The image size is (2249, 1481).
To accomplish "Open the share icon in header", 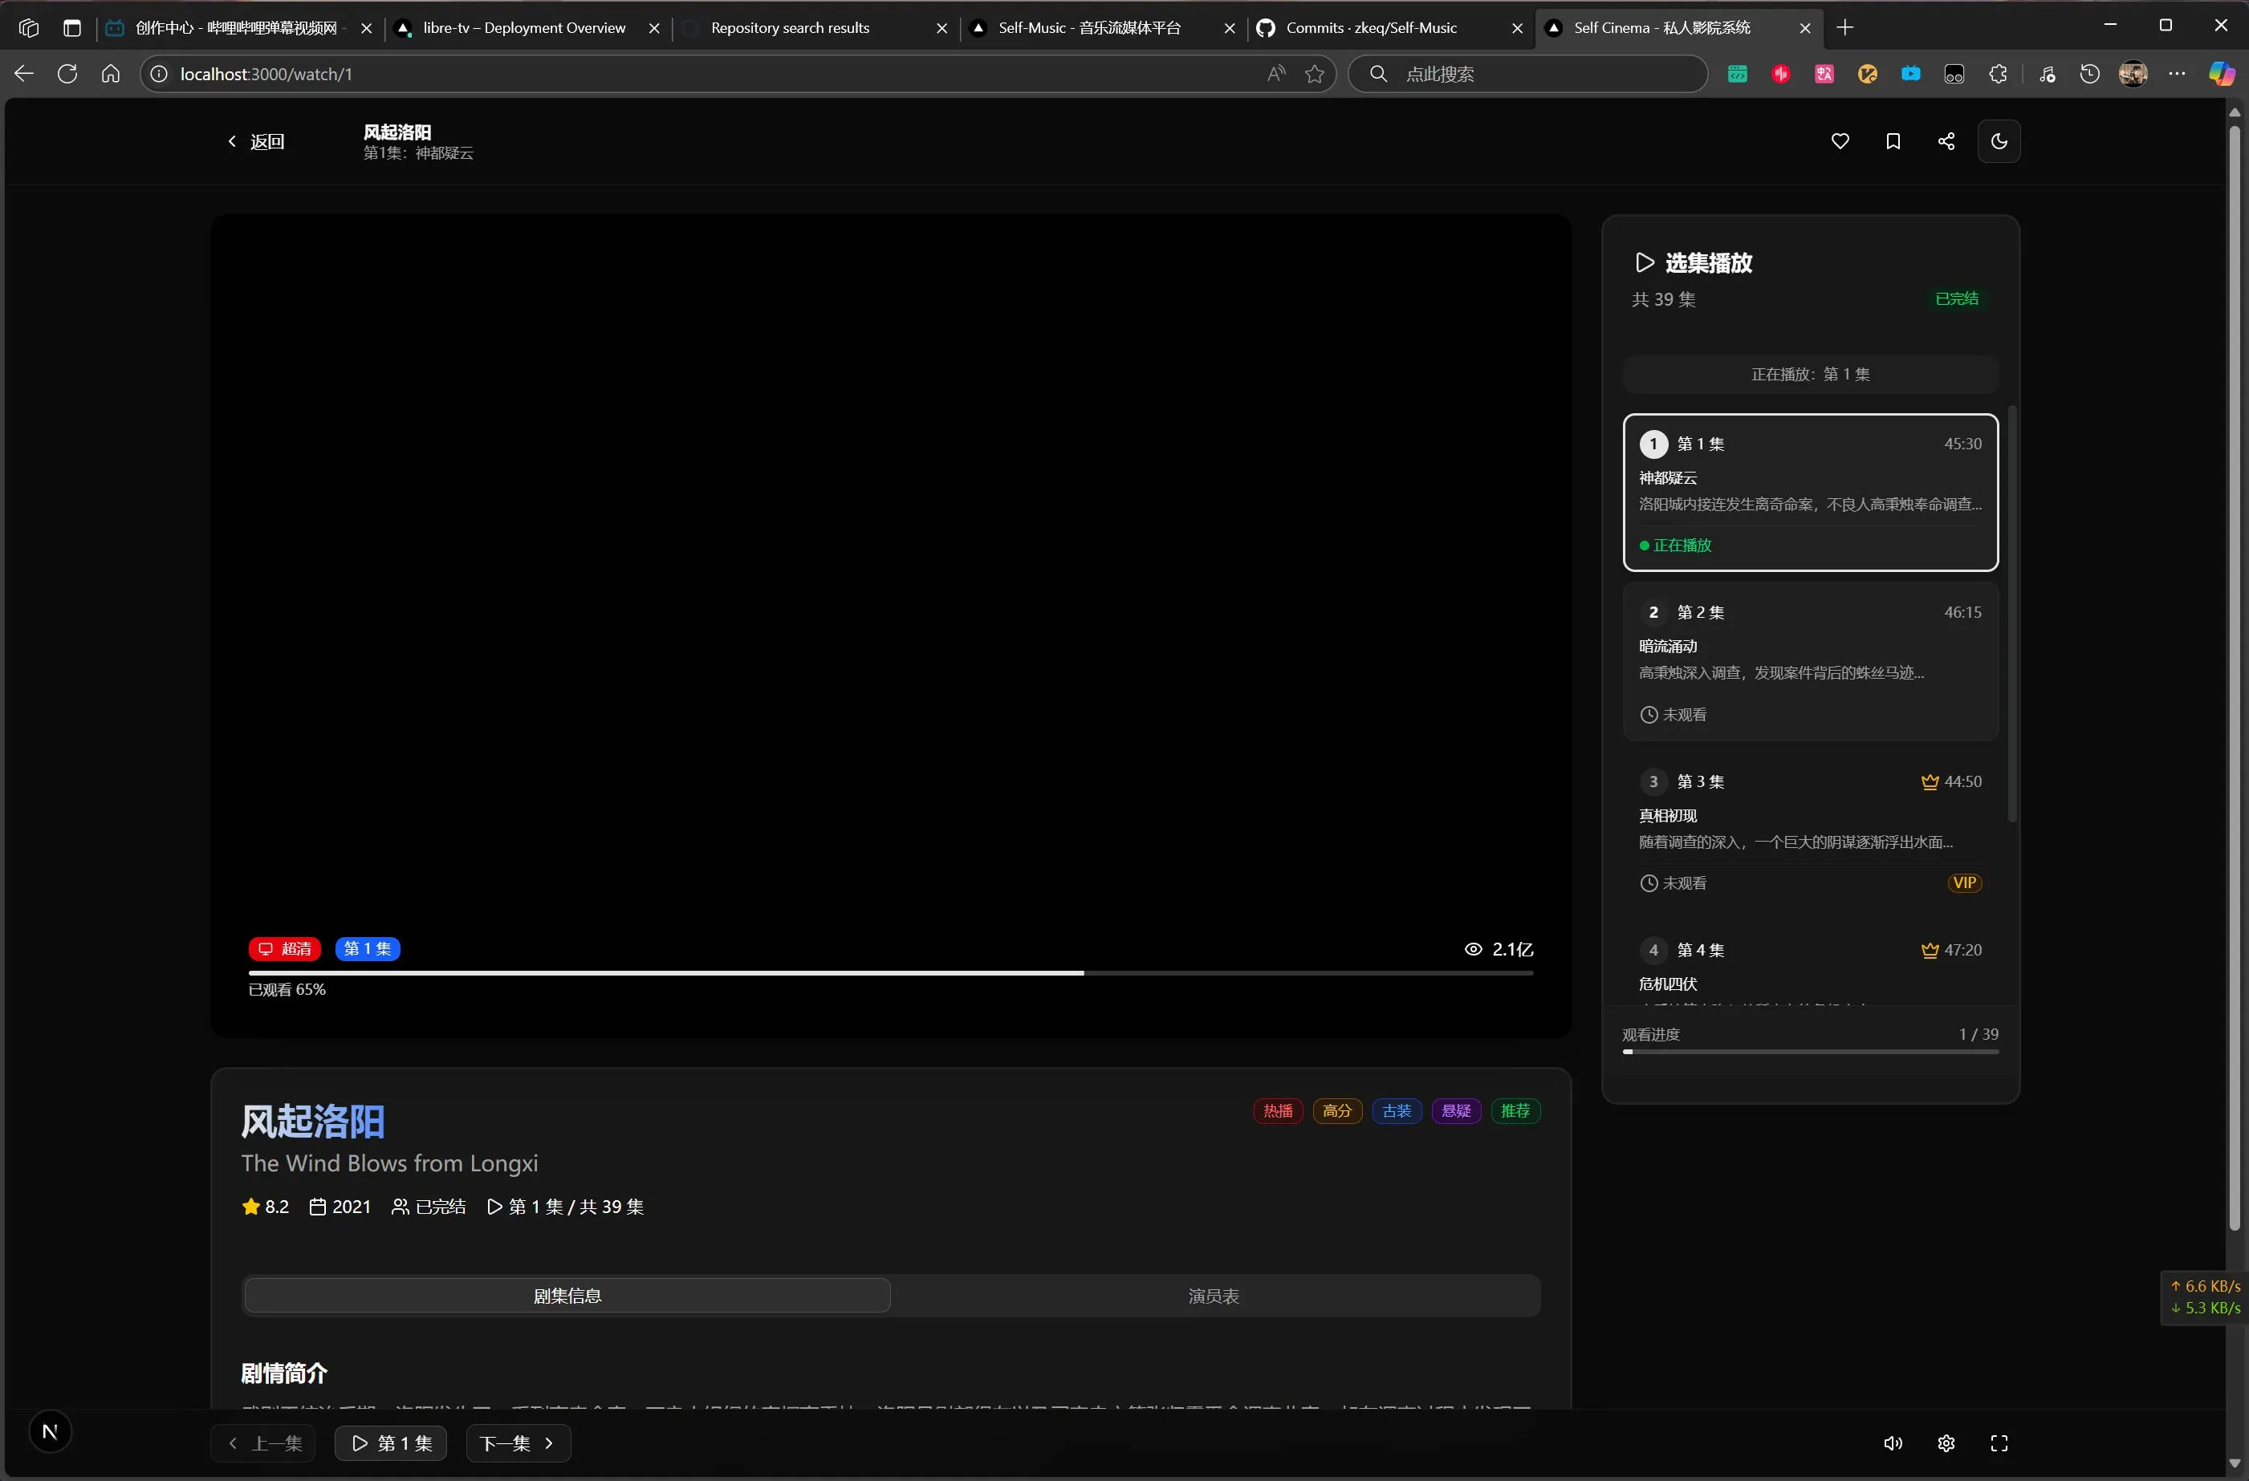I will click(x=1946, y=142).
